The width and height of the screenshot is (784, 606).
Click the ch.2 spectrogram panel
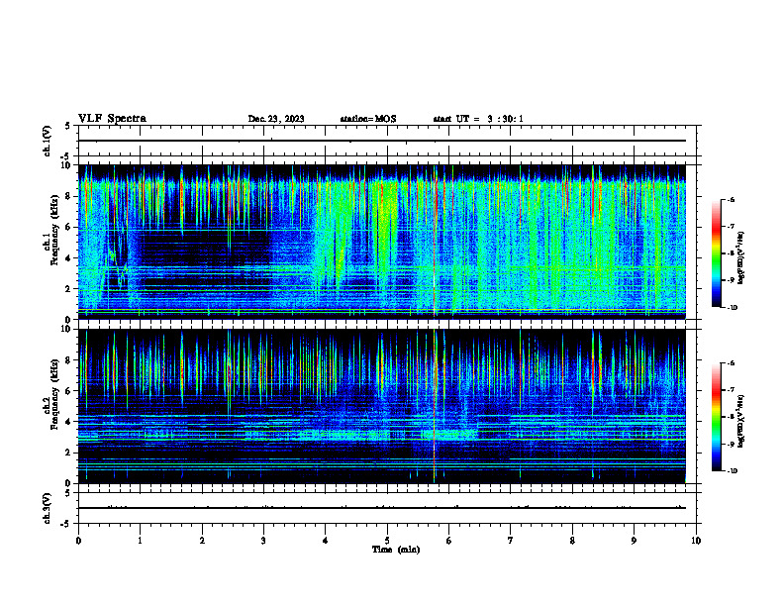click(382, 406)
